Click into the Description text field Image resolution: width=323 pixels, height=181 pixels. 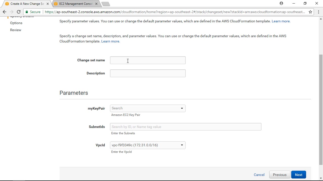point(148,73)
